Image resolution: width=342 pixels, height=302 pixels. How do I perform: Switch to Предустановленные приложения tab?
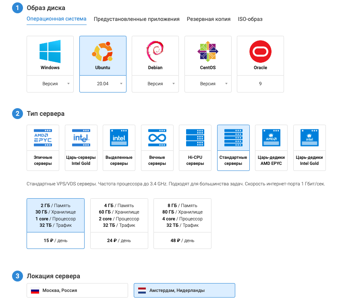pyautogui.click(x=137, y=19)
